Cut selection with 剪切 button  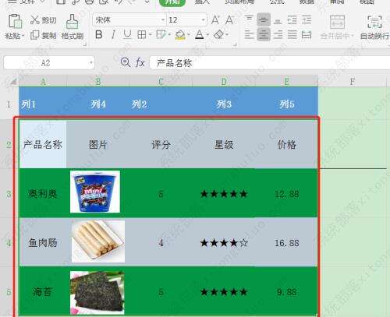pyautogui.click(x=43, y=20)
